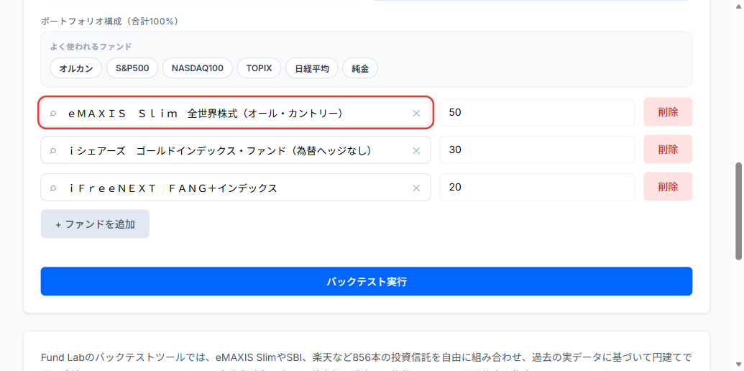Screen dimensions: 744x371
Task: Add the TOPIX preset fund
Action: [259, 68]
